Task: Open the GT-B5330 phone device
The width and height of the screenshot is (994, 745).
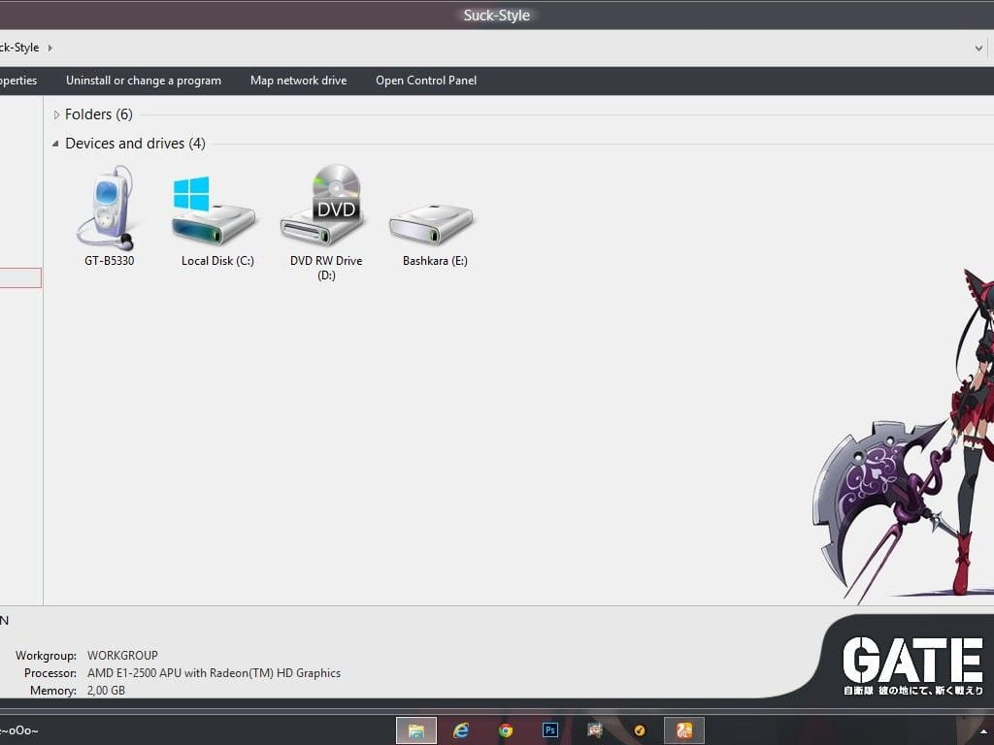Action: click(107, 209)
